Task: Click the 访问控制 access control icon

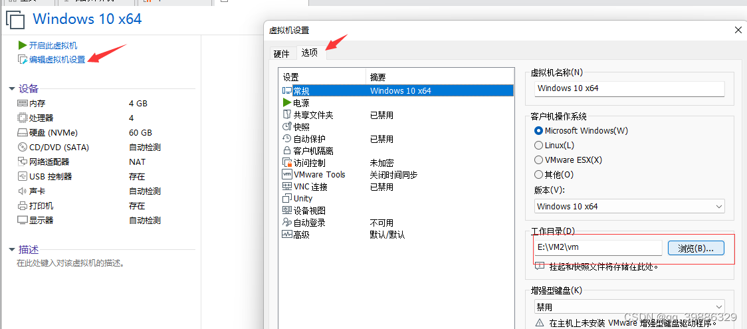Action: point(287,162)
